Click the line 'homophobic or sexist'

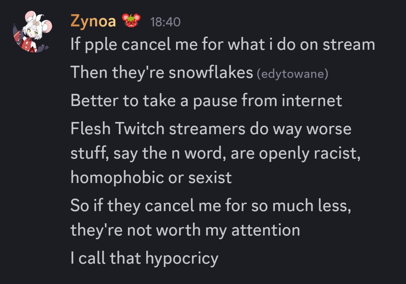point(151,178)
